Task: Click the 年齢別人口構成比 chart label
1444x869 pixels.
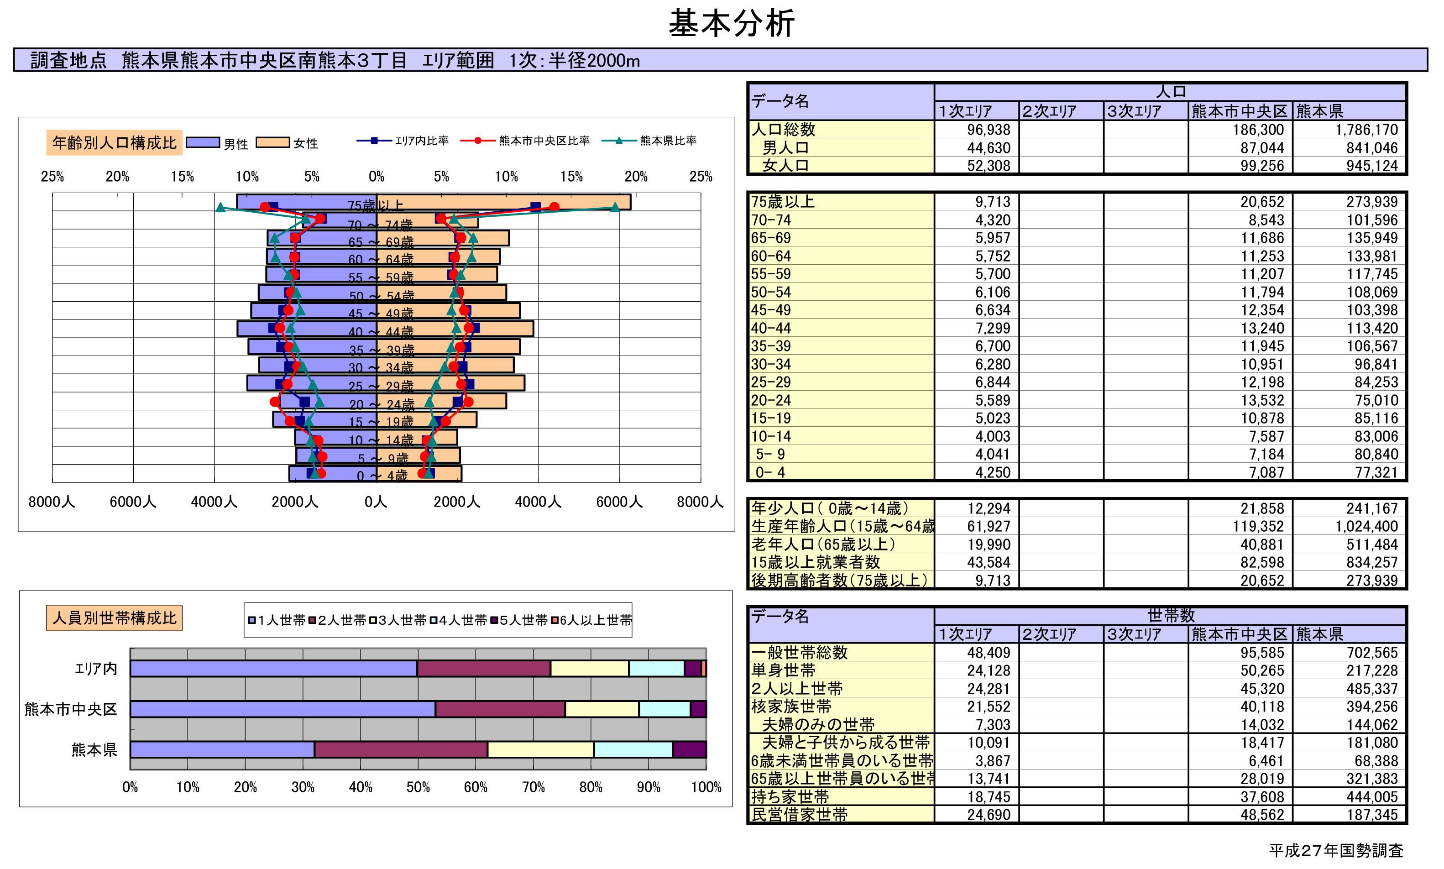Action: (x=114, y=143)
